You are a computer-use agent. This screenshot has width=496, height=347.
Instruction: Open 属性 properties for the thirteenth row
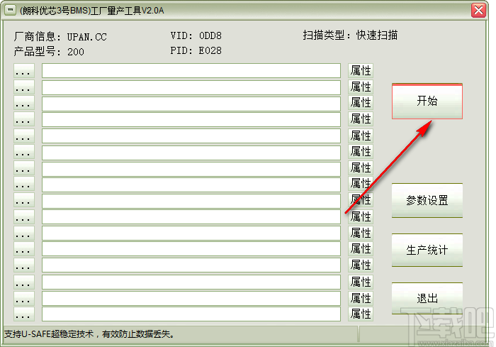(361, 265)
